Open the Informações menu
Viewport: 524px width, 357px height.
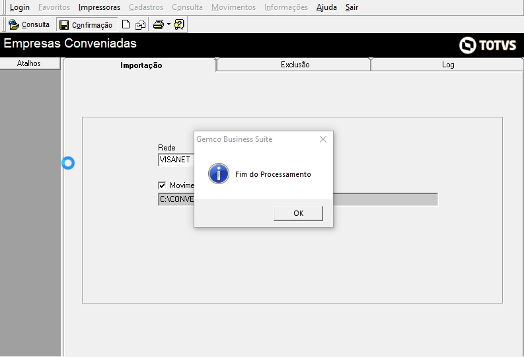[285, 7]
